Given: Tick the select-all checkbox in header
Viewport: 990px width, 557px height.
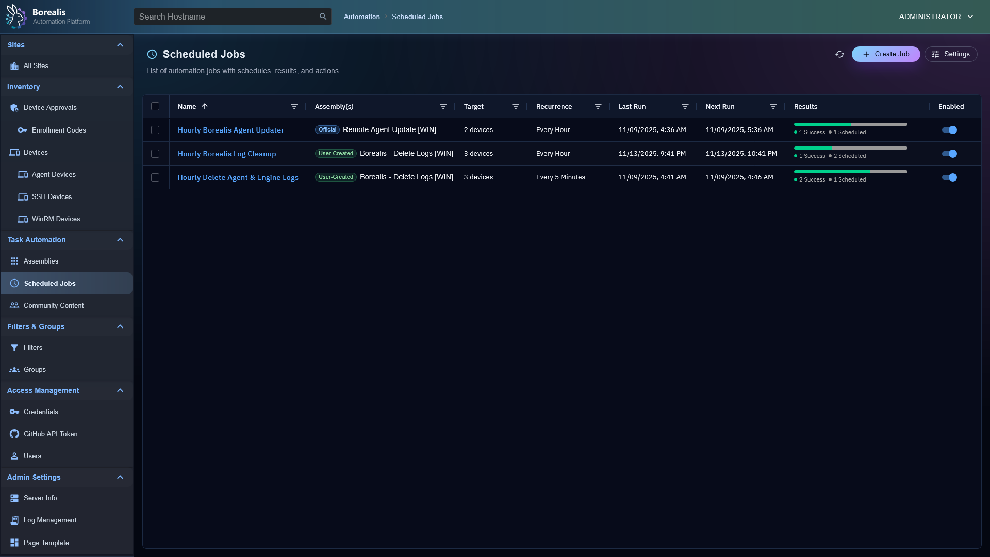Looking at the screenshot, I should (155, 106).
